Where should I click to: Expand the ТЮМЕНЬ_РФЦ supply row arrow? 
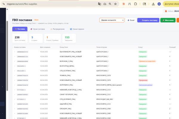tap(15, 76)
